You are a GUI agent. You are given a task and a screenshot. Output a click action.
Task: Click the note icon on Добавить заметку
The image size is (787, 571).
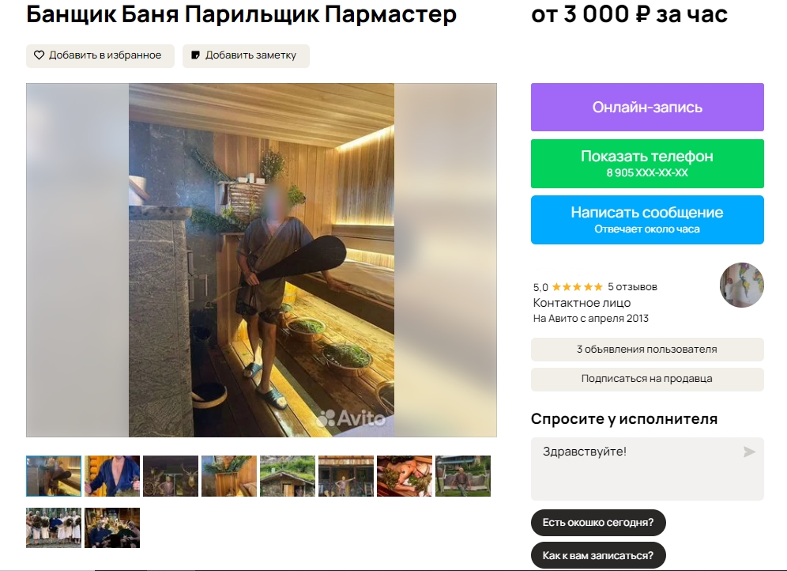[196, 55]
